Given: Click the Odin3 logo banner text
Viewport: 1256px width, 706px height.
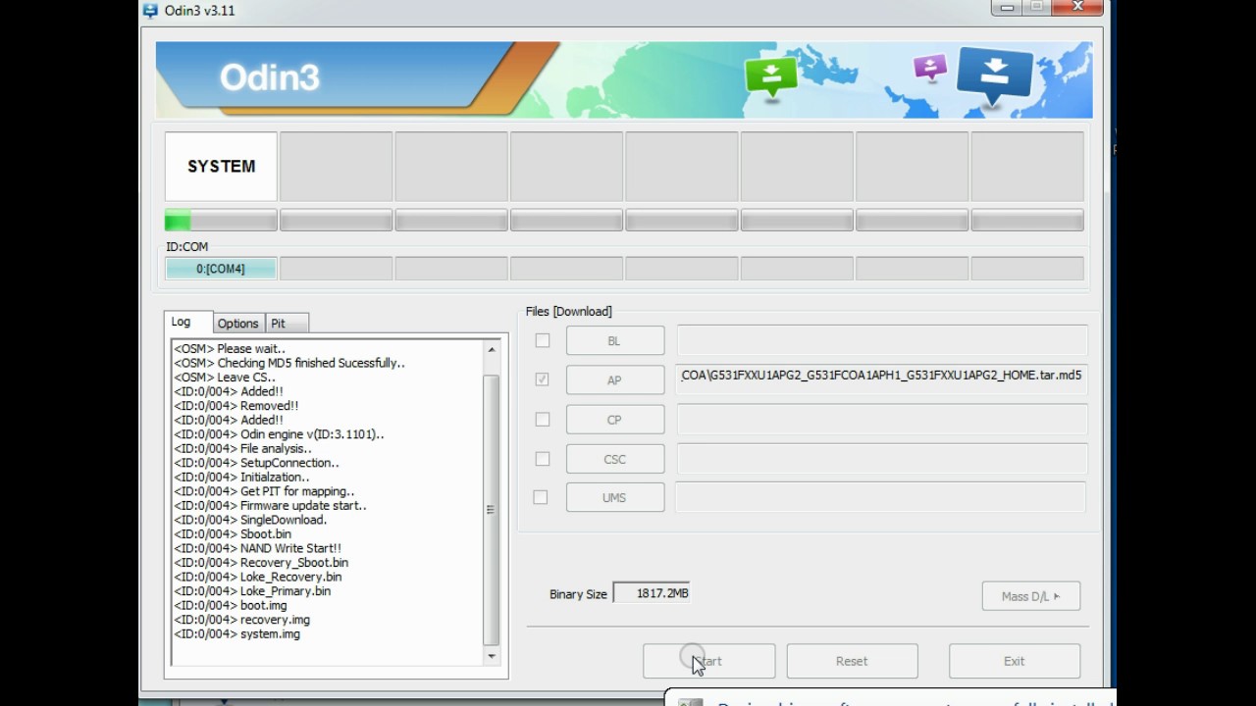Looking at the screenshot, I should click(x=270, y=77).
